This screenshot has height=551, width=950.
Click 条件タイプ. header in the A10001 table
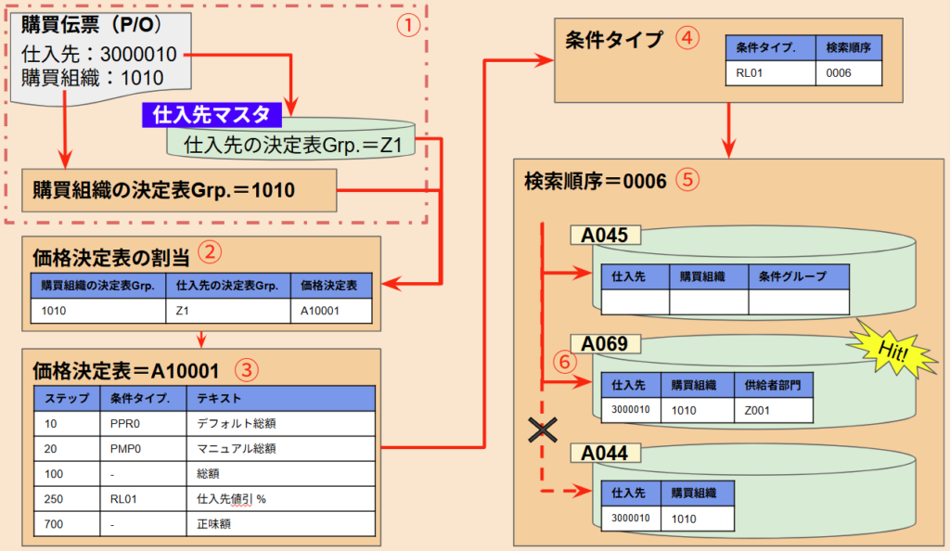tap(143, 399)
